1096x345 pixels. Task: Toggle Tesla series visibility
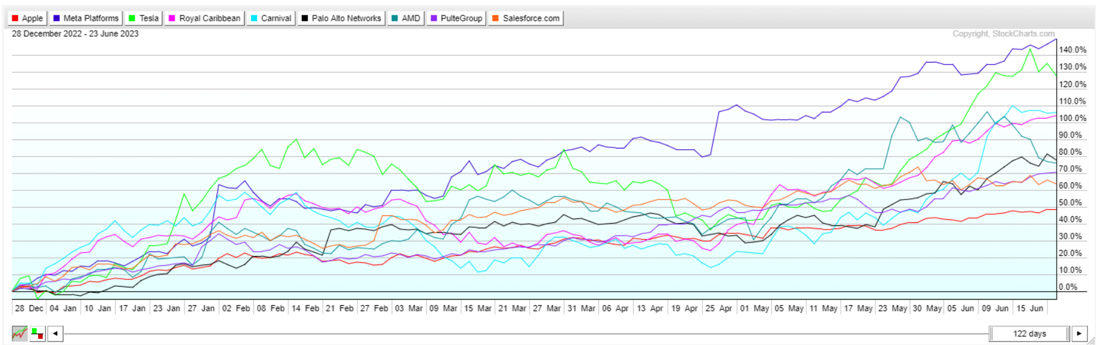coord(143,18)
